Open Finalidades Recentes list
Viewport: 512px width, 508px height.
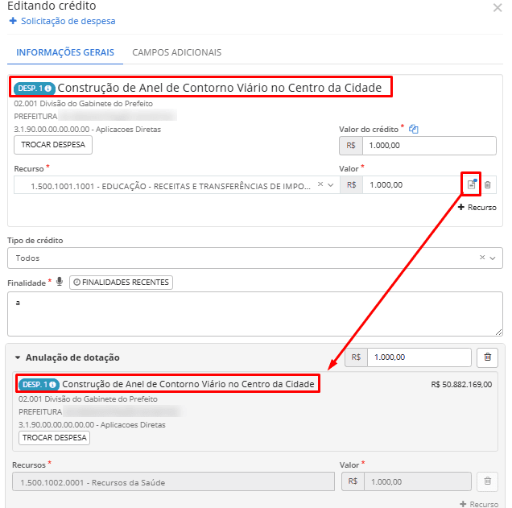pyautogui.click(x=122, y=283)
